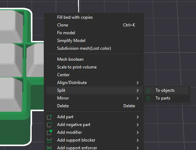Expand the Mirror submenu arrow
This screenshot has height=150, width=196.
(x=137, y=98)
